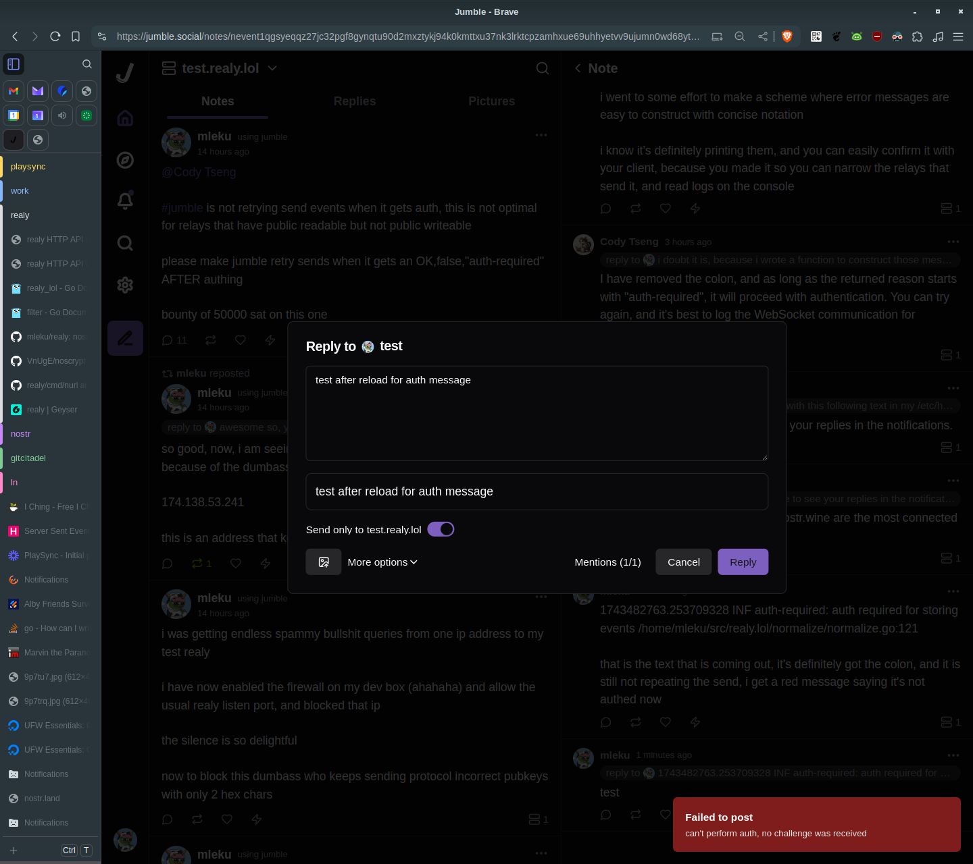Open pinned Jumble tab

14,140
